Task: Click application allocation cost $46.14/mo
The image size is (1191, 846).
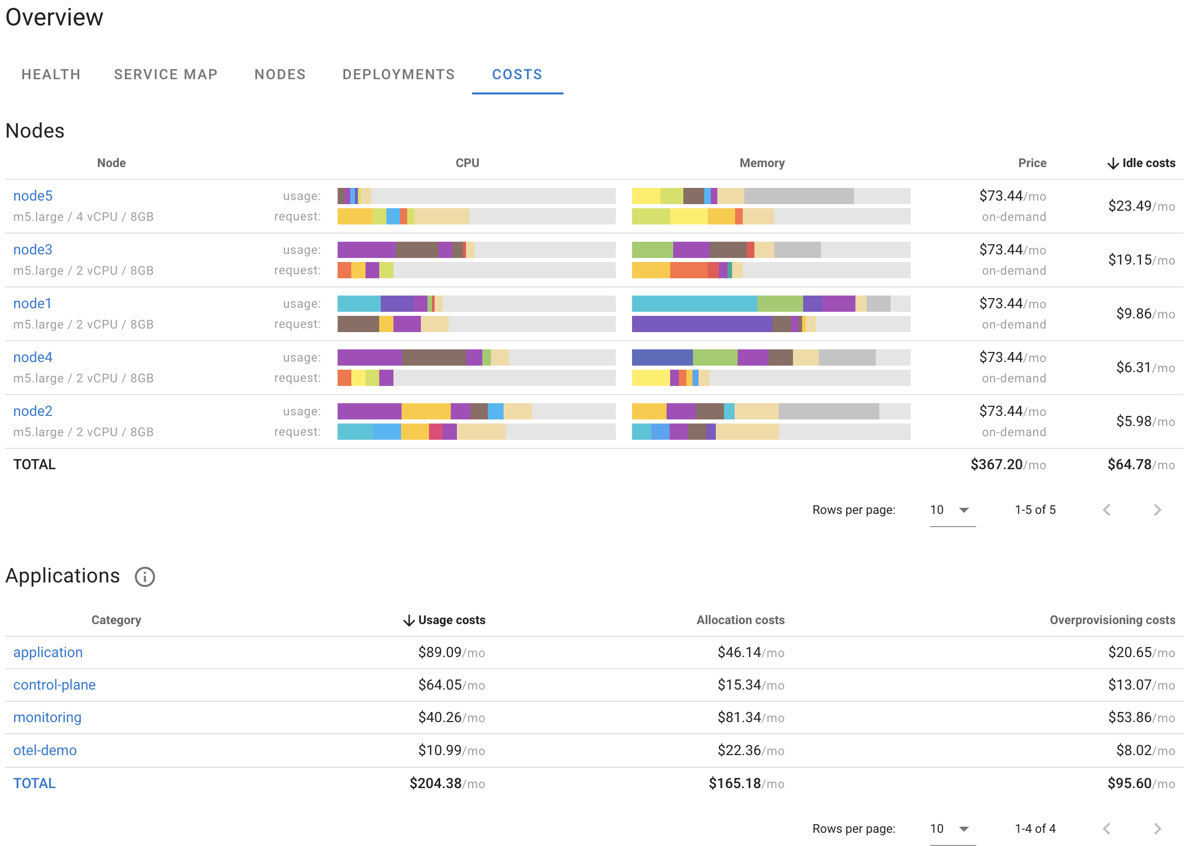Action: tap(751, 653)
